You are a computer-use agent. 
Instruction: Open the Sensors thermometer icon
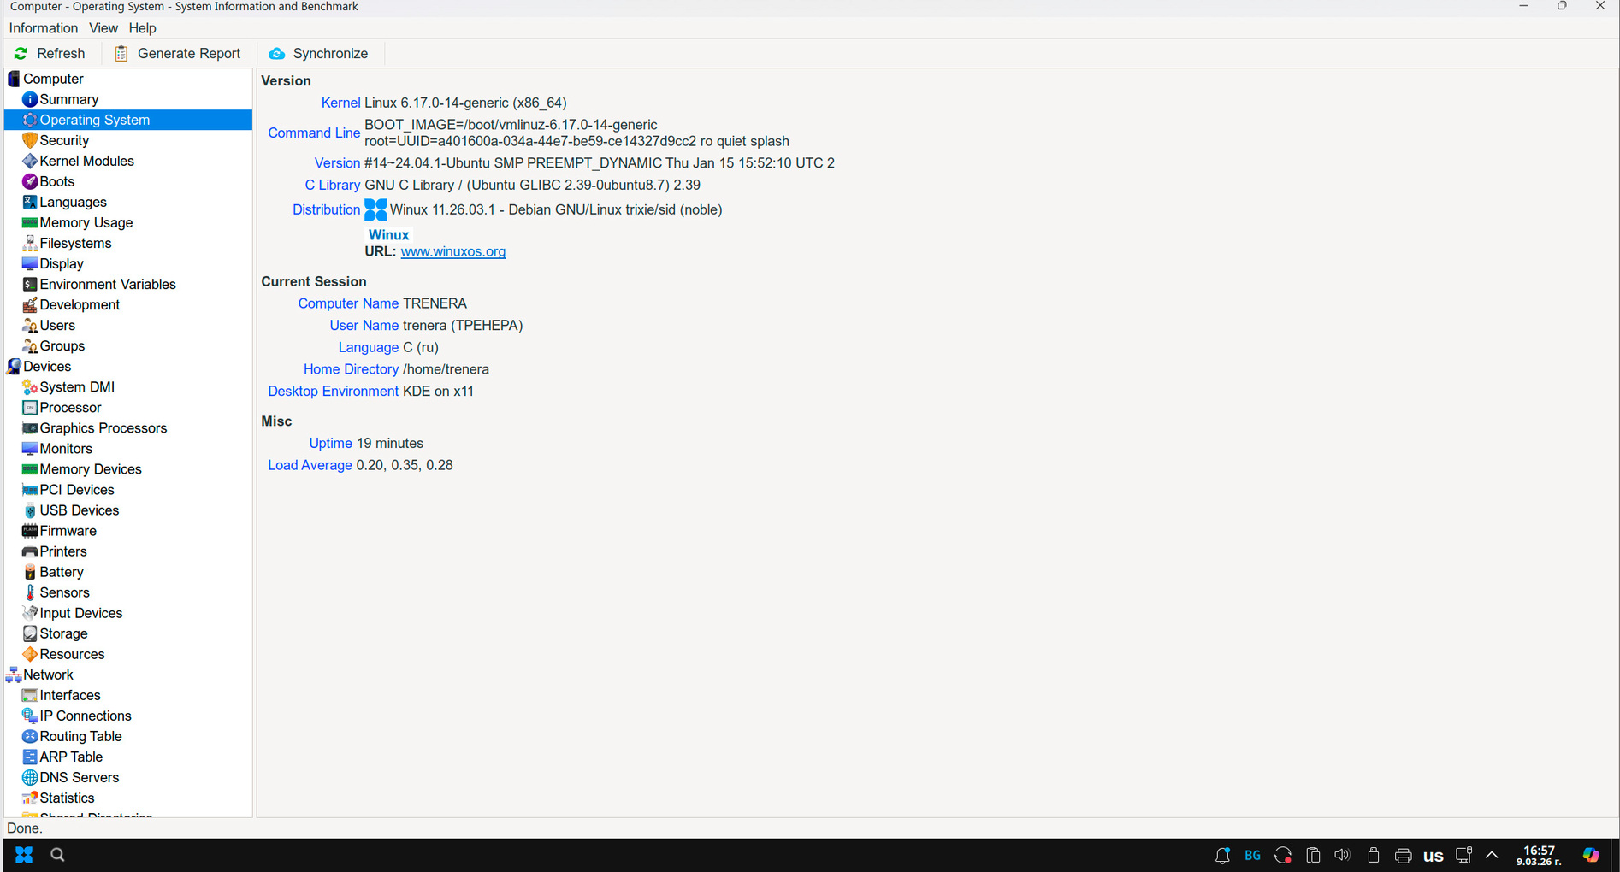click(30, 592)
